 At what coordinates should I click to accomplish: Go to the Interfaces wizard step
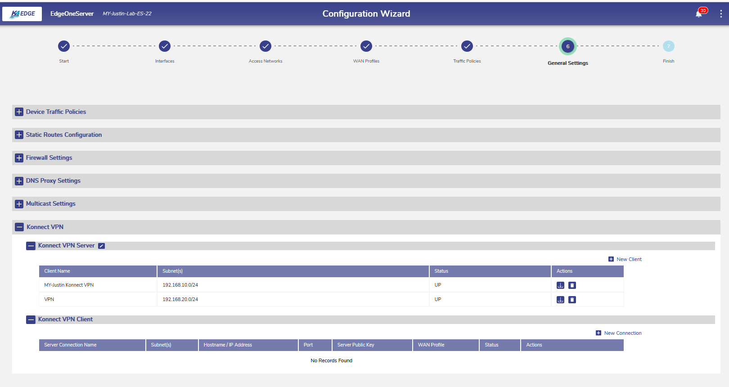coord(165,46)
